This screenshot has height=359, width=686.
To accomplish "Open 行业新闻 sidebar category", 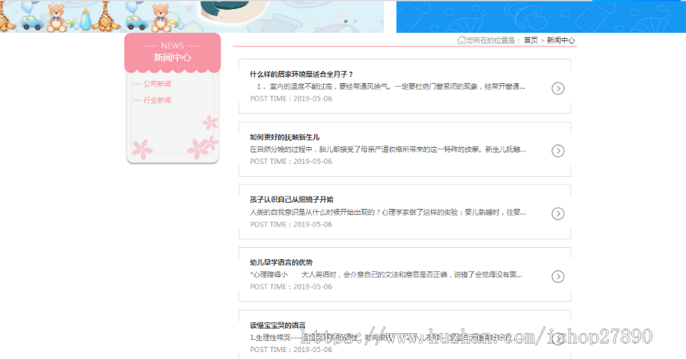I will click(x=157, y=100).
